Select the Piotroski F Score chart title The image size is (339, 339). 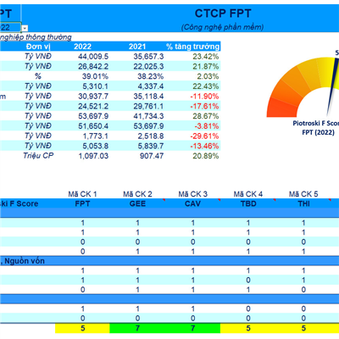[x=315, y=127]
